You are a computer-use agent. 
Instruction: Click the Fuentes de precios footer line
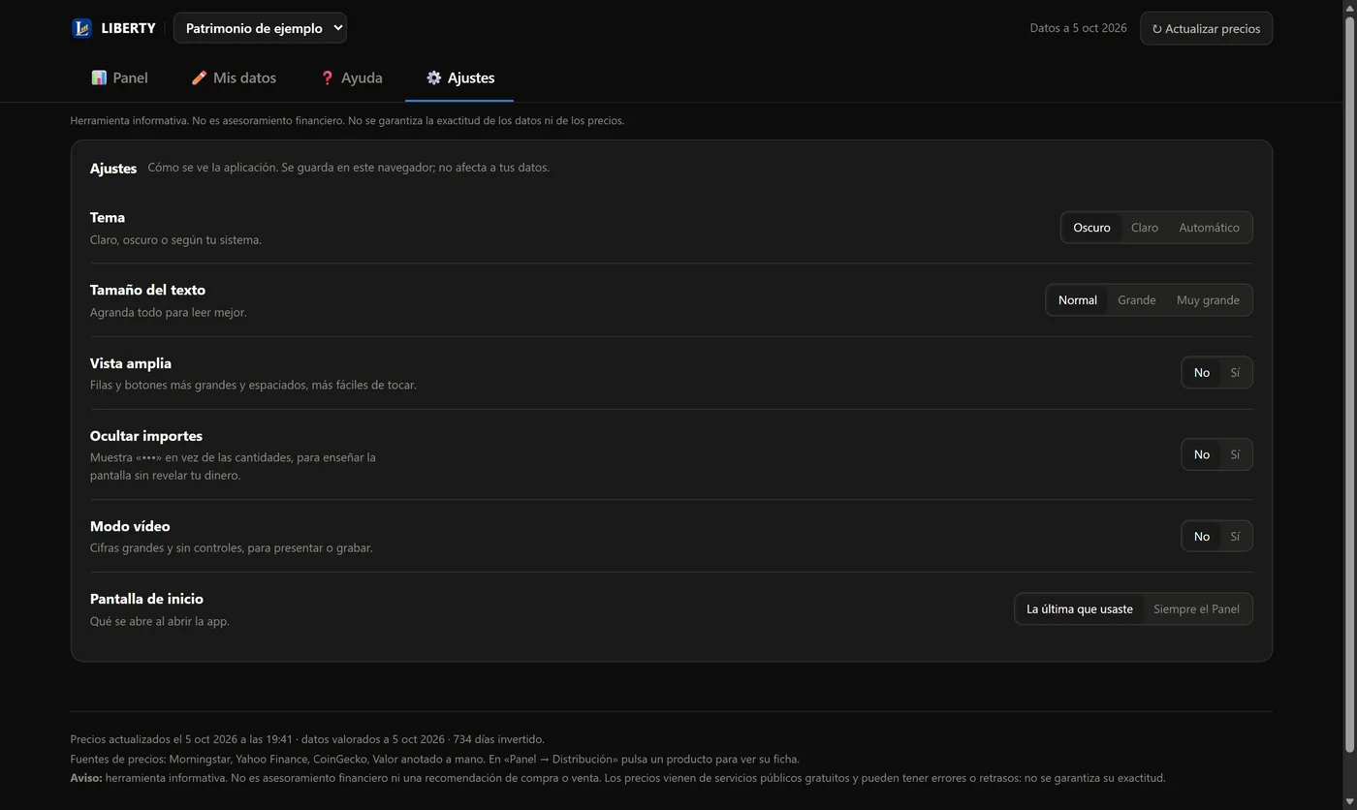click(435, 759)
